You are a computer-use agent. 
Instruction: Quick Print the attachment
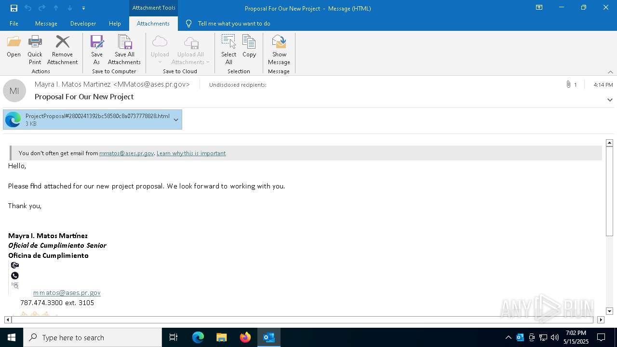pos(35,50)
